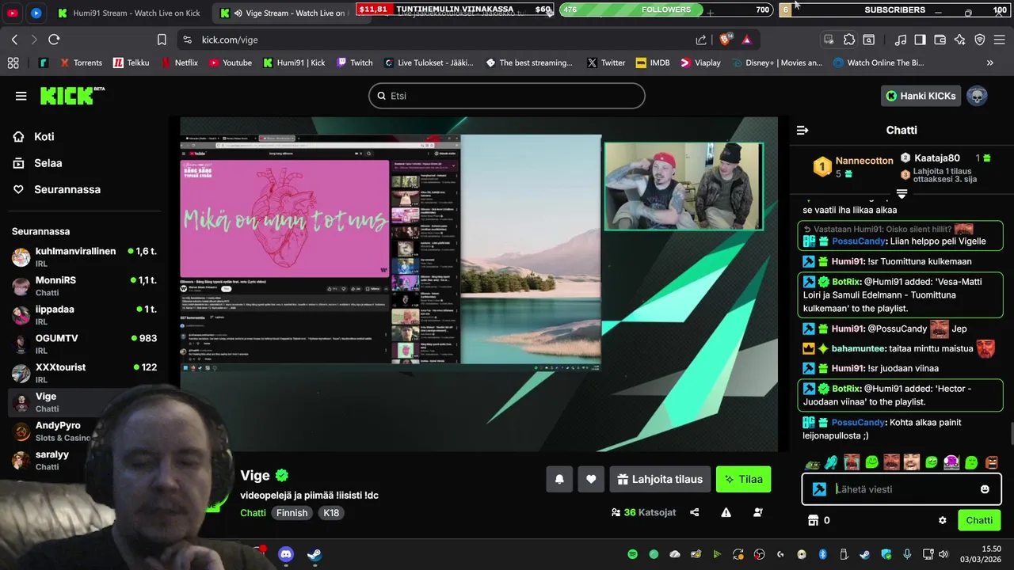
Task: Open the pinned YouTube tab
Action: tap(13, 13)
